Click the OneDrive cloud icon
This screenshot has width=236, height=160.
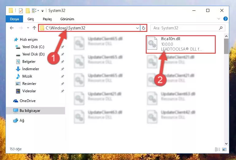(16, 101)
